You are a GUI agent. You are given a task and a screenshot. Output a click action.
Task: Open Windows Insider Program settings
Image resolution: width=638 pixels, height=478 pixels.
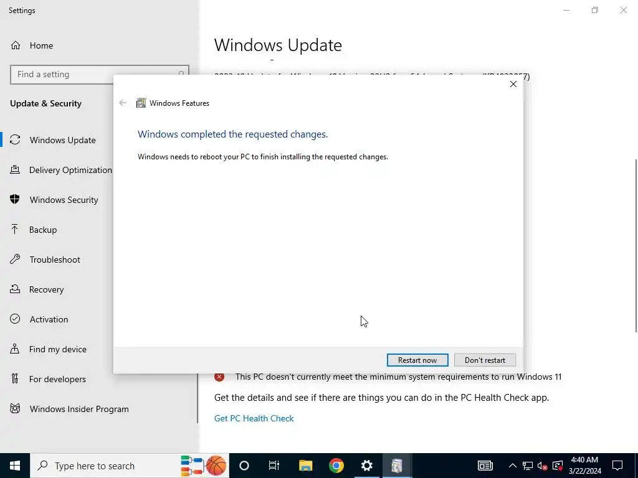79,409
